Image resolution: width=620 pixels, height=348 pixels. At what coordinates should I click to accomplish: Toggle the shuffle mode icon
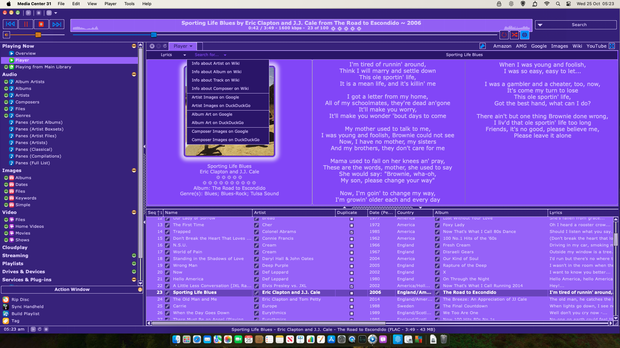[514, 35]
